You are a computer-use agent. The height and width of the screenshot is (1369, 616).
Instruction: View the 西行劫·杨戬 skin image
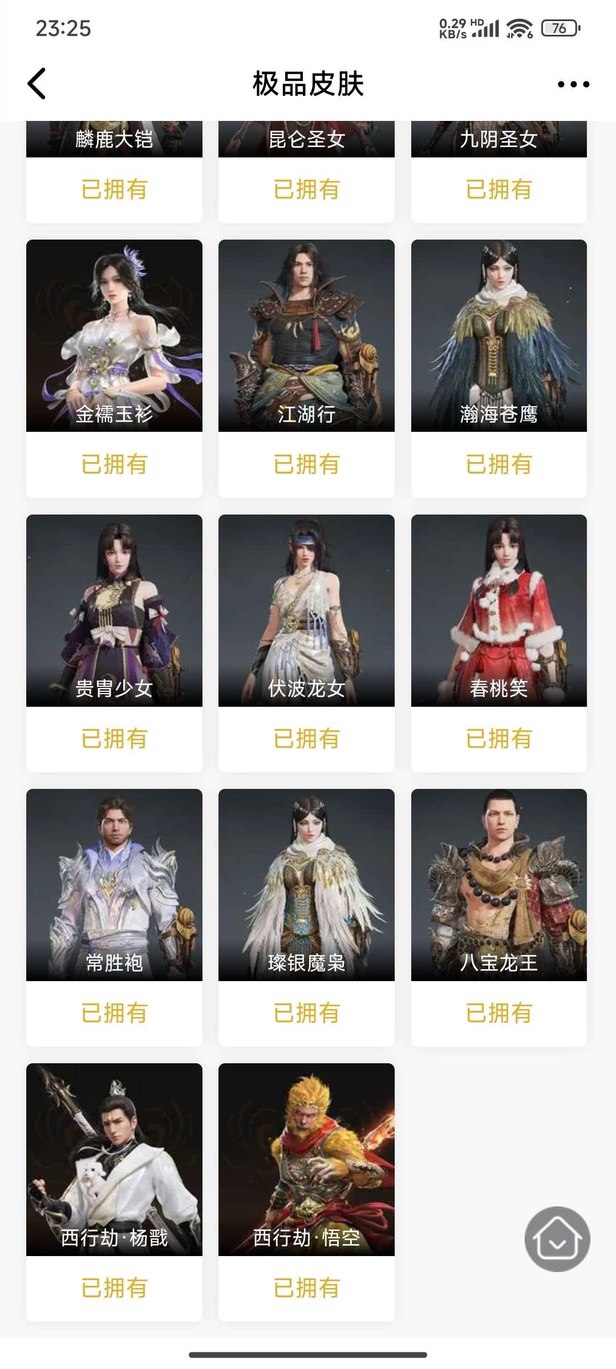114,1159
